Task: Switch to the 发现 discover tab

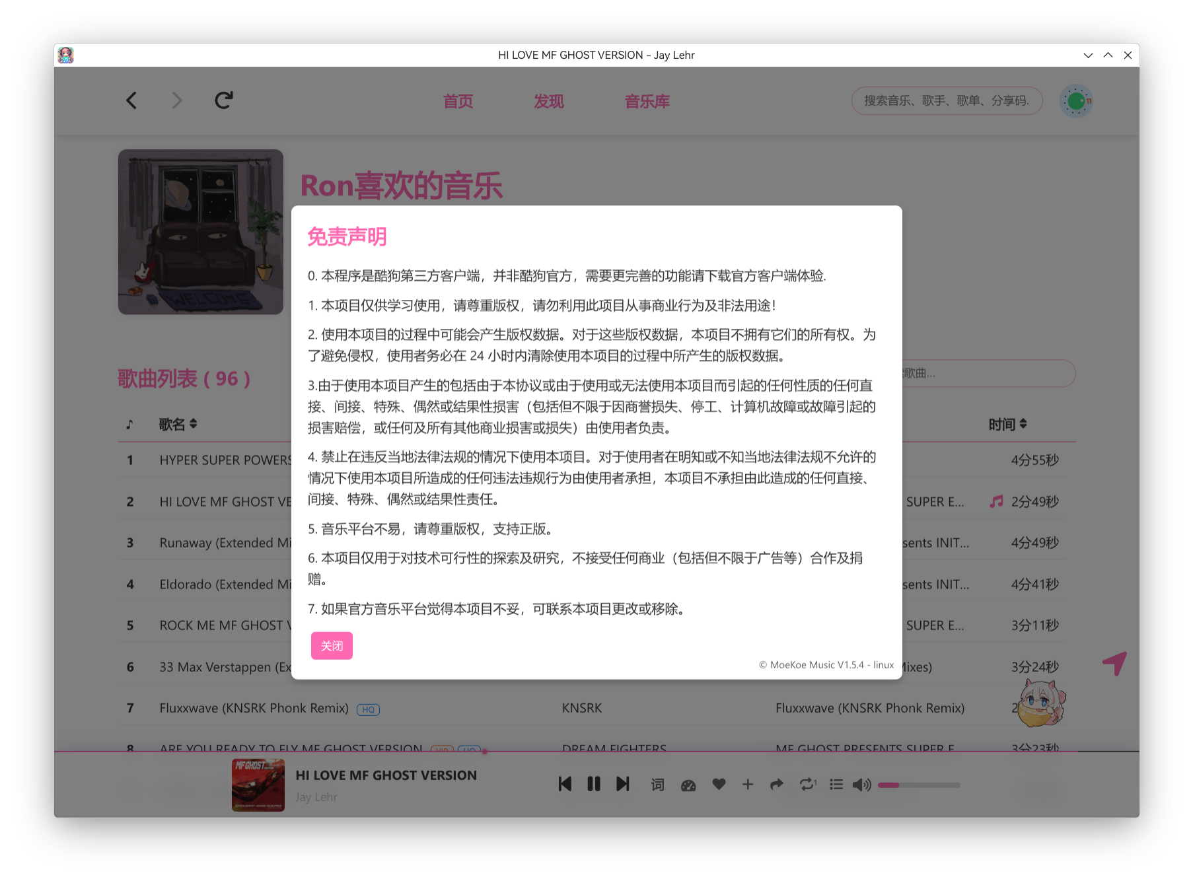Action: 548,101
